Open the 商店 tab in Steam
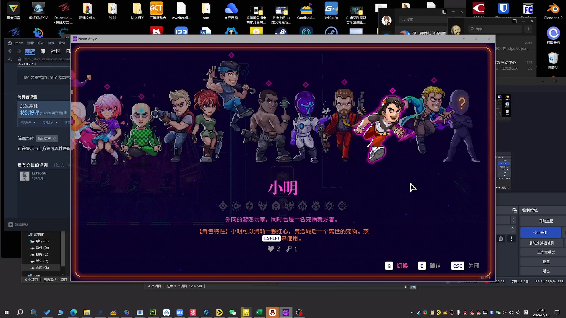Image resolution: width=566 pixels, height=318 pixels. tap(30, 51)
